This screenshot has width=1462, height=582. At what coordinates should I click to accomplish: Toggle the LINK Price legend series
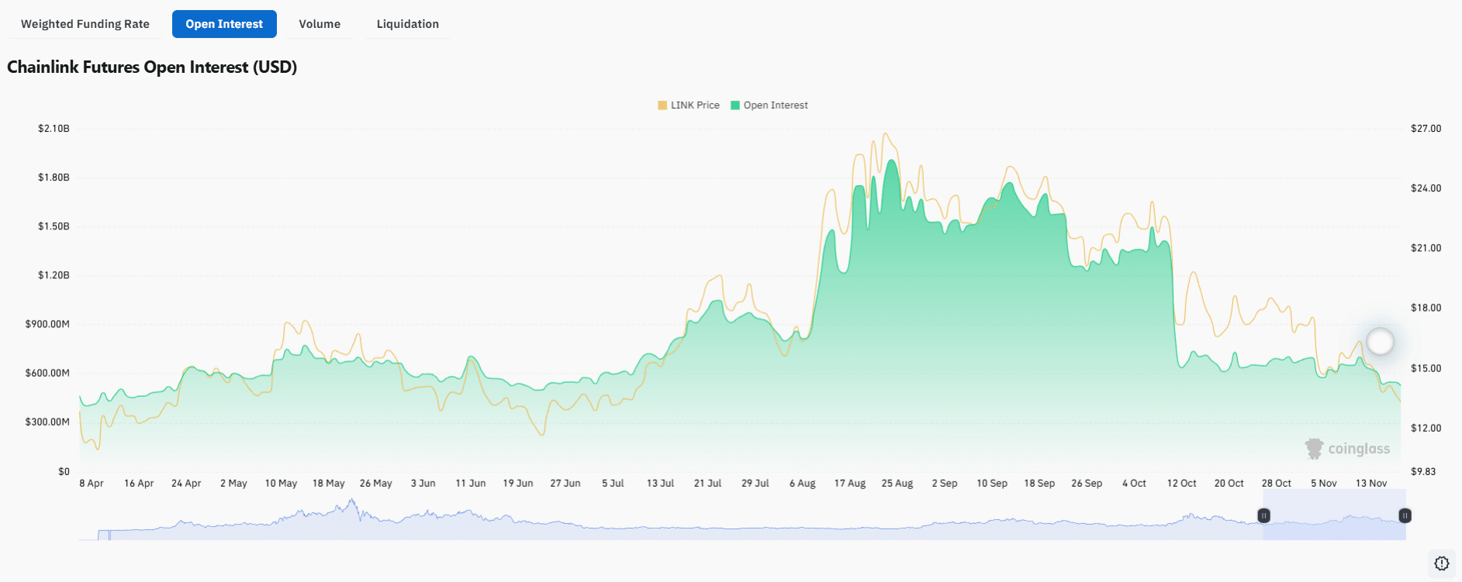[x=695, y=105]
